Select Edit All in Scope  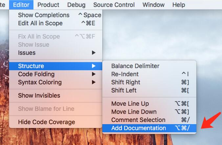pyautogui.click(x=40, y=23)
